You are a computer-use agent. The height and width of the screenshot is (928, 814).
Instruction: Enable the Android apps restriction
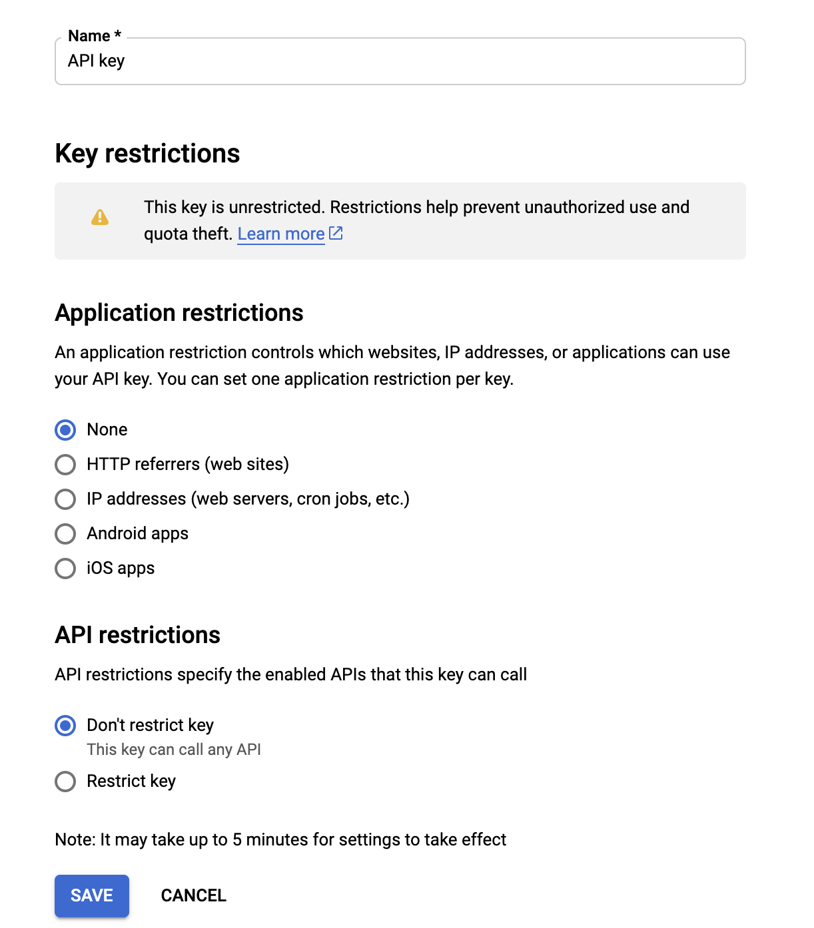coord(65,534)
